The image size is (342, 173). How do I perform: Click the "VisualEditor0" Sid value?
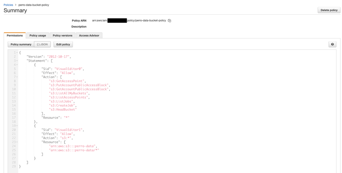pos(68,69)
